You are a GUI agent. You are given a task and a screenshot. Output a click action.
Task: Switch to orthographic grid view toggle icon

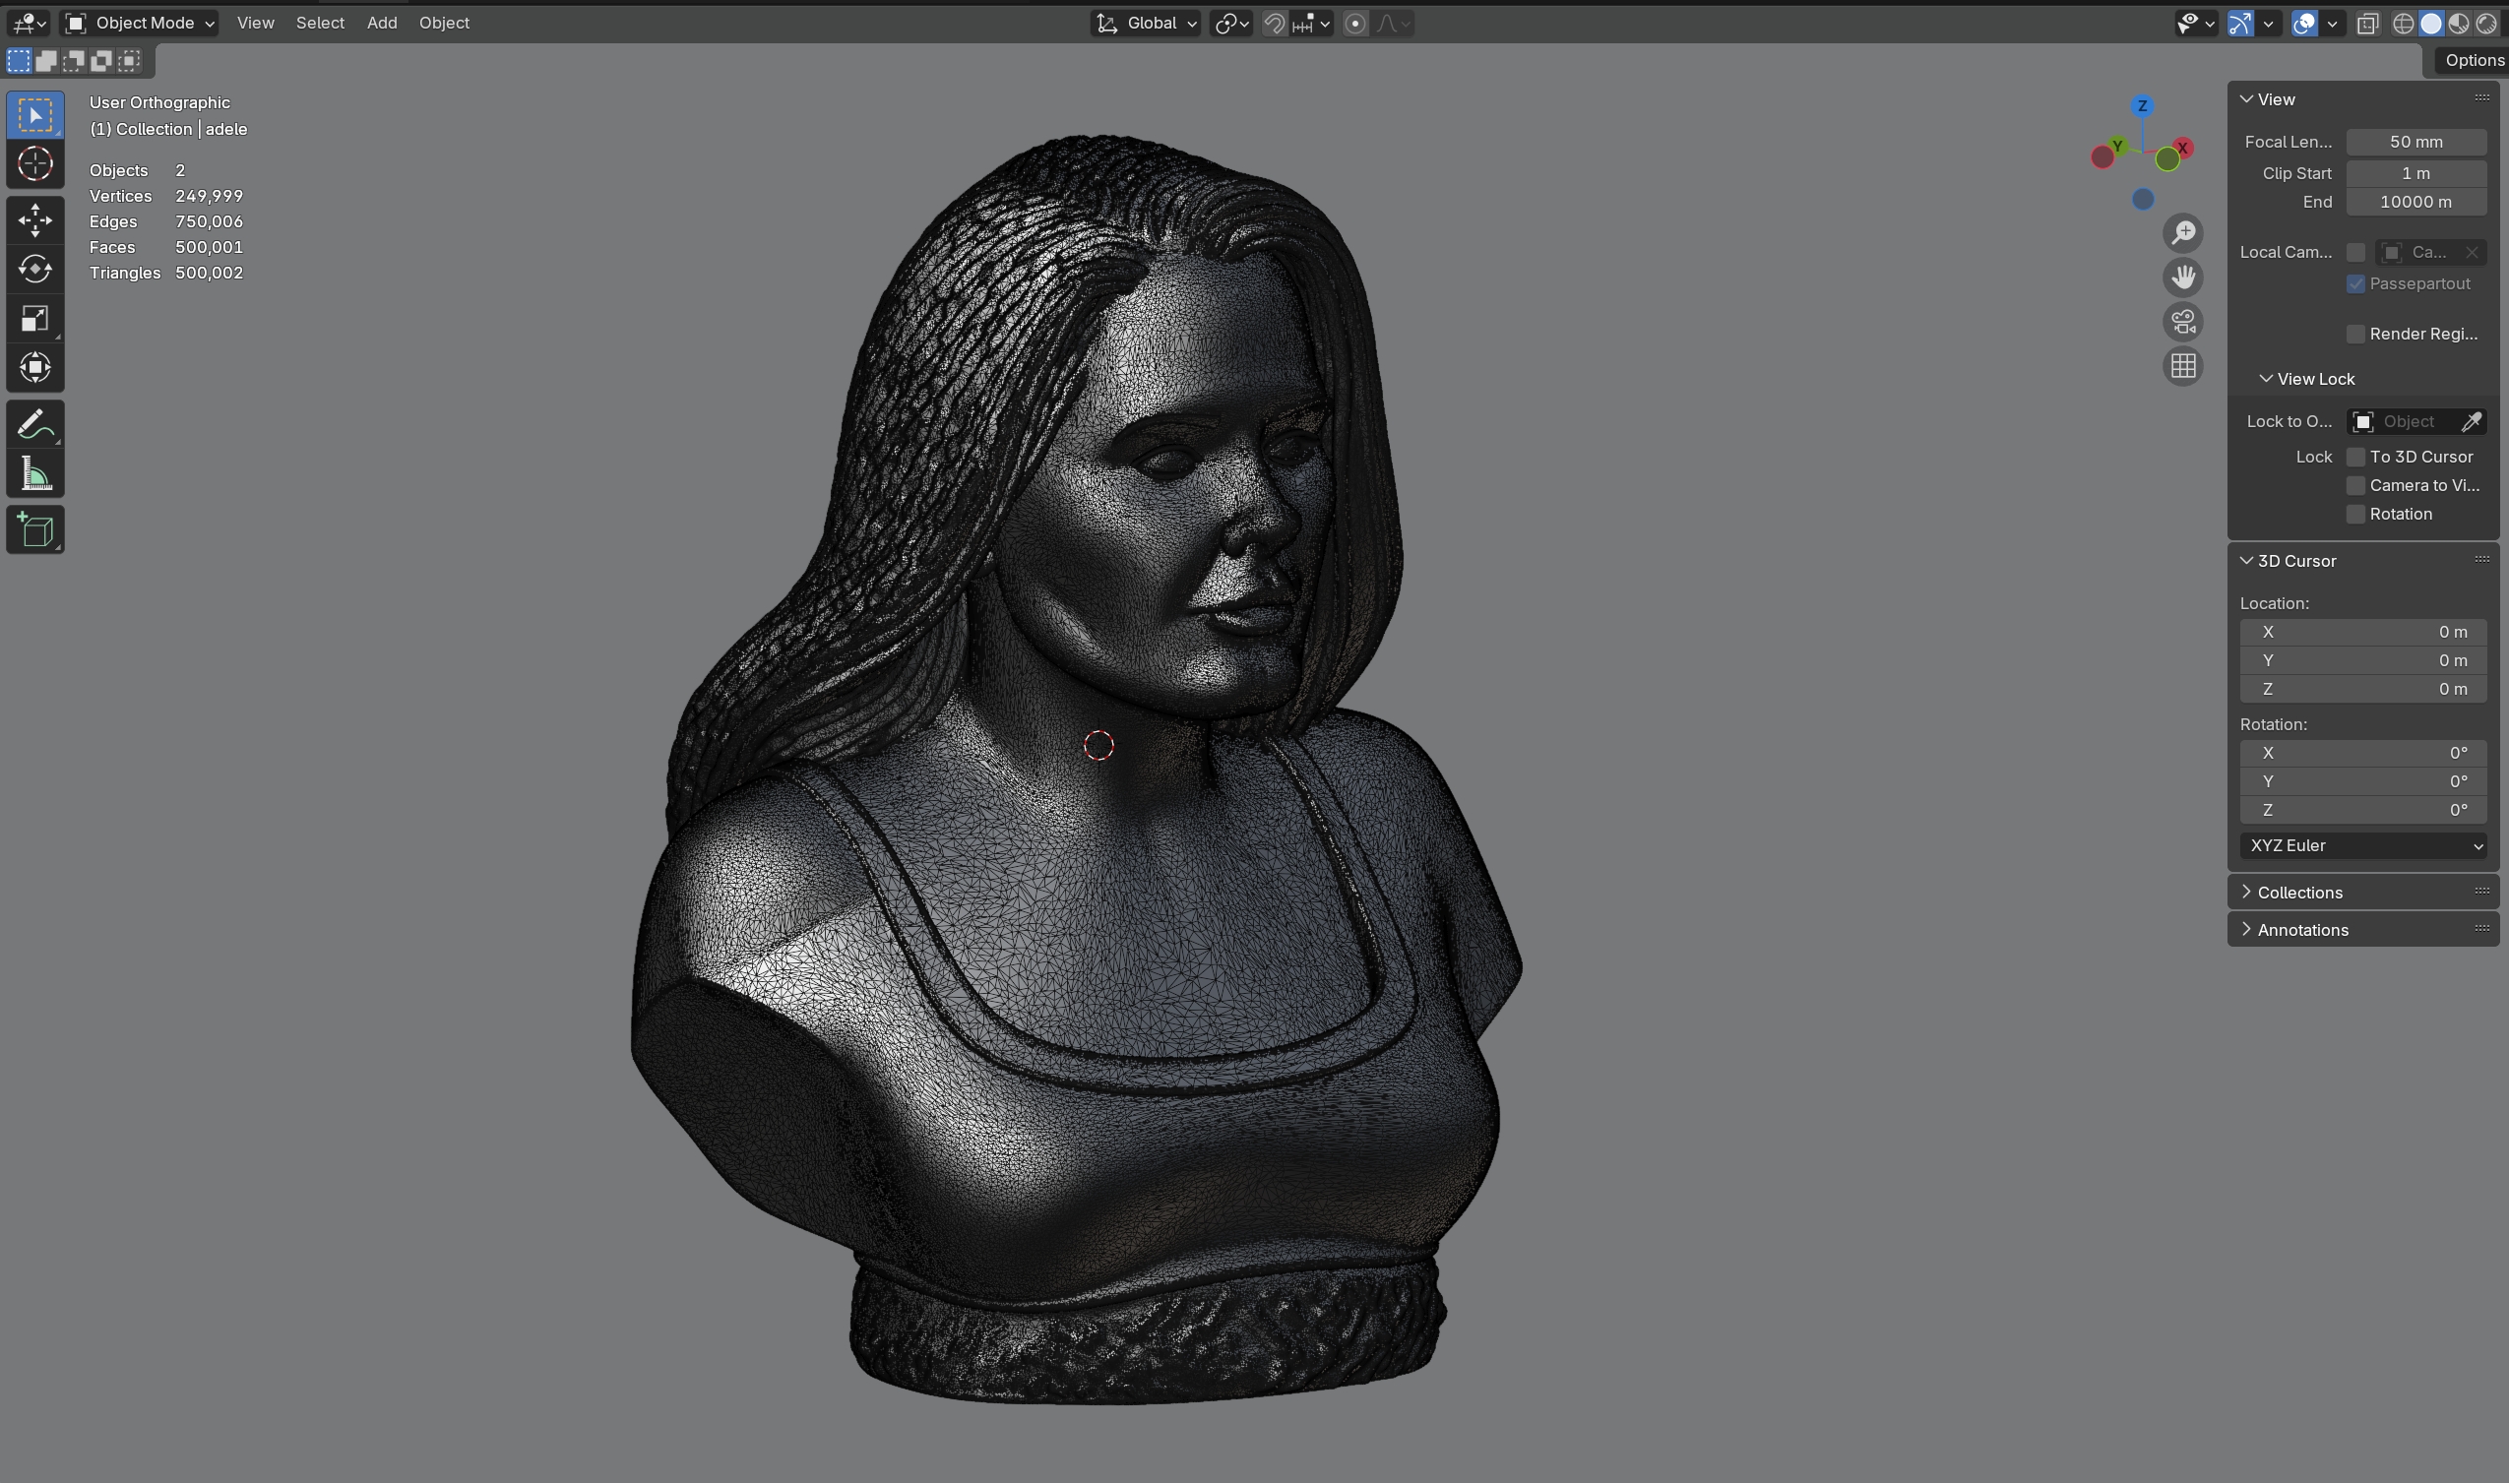pos(2182,367)
